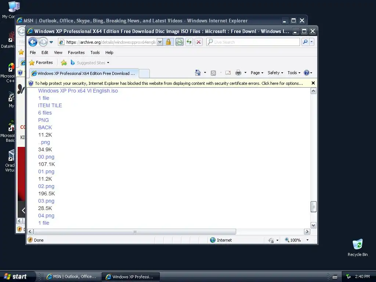Open the Favorites menu
Screen dimensions: 376x282
[76, 53]
